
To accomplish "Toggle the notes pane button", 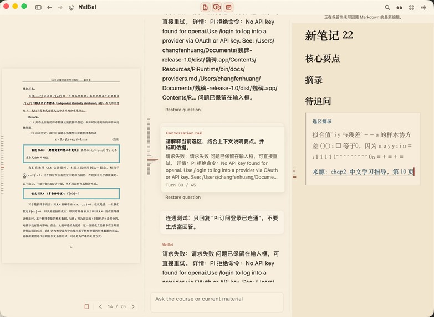I will pyautogui.click(x=228, y=7).
